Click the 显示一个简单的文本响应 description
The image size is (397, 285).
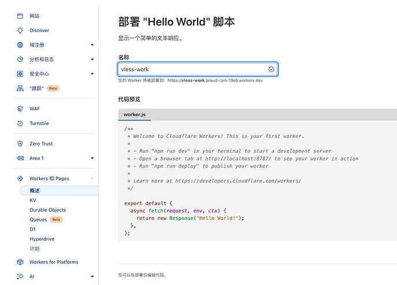(150, 38)
